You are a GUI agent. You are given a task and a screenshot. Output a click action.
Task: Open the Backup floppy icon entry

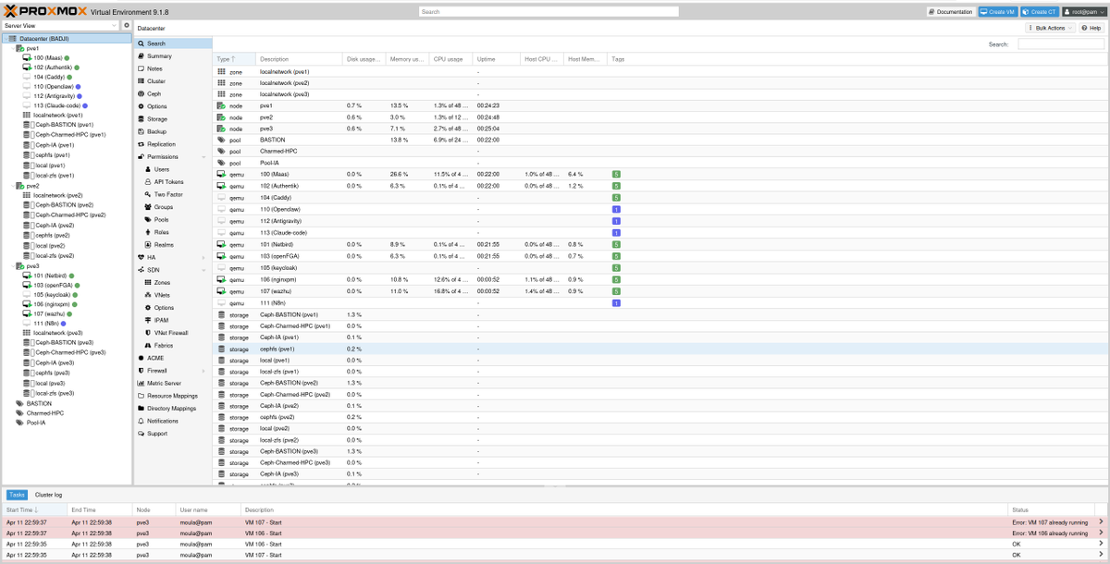tap(141, 131)
